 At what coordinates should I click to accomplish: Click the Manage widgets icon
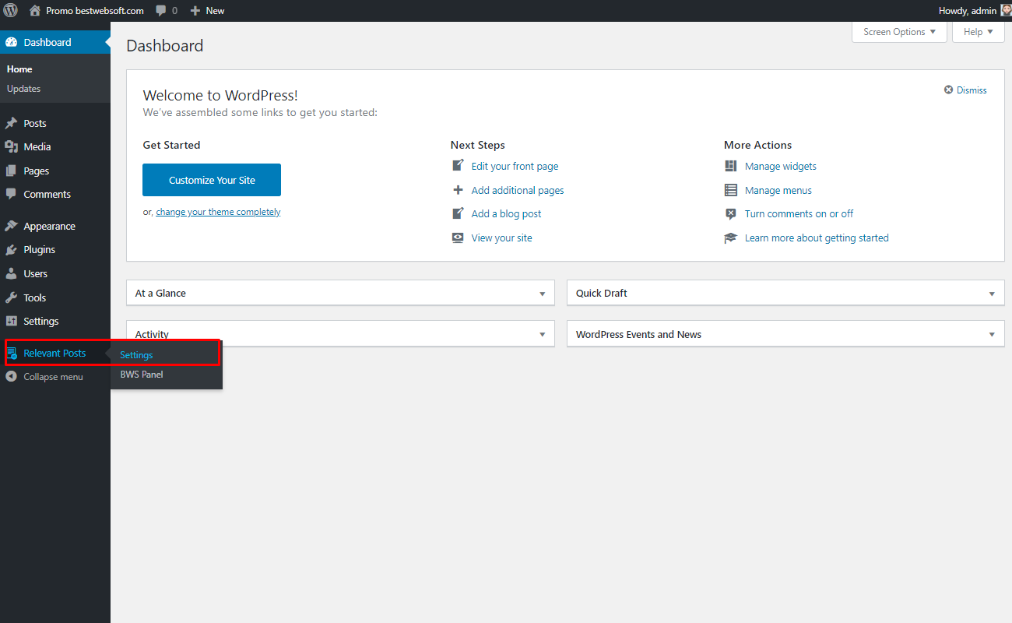coord(730,166)
